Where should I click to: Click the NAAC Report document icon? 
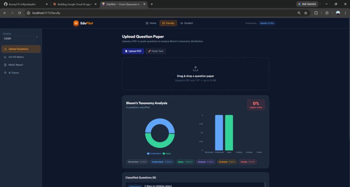click(5, 65)
